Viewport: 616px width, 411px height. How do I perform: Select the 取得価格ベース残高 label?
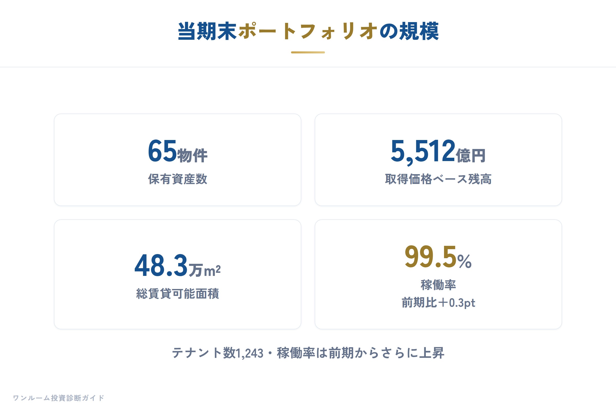[x=438, y=179]
